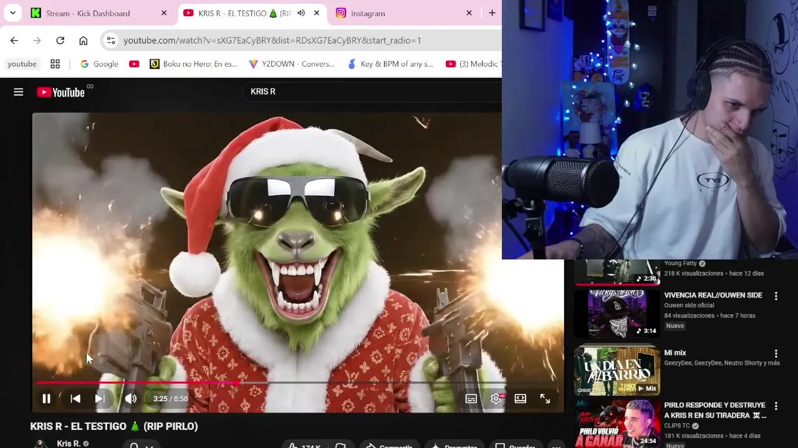798x448 pixels.
Task: Open Google bookmark
Action: pos(99,64)
